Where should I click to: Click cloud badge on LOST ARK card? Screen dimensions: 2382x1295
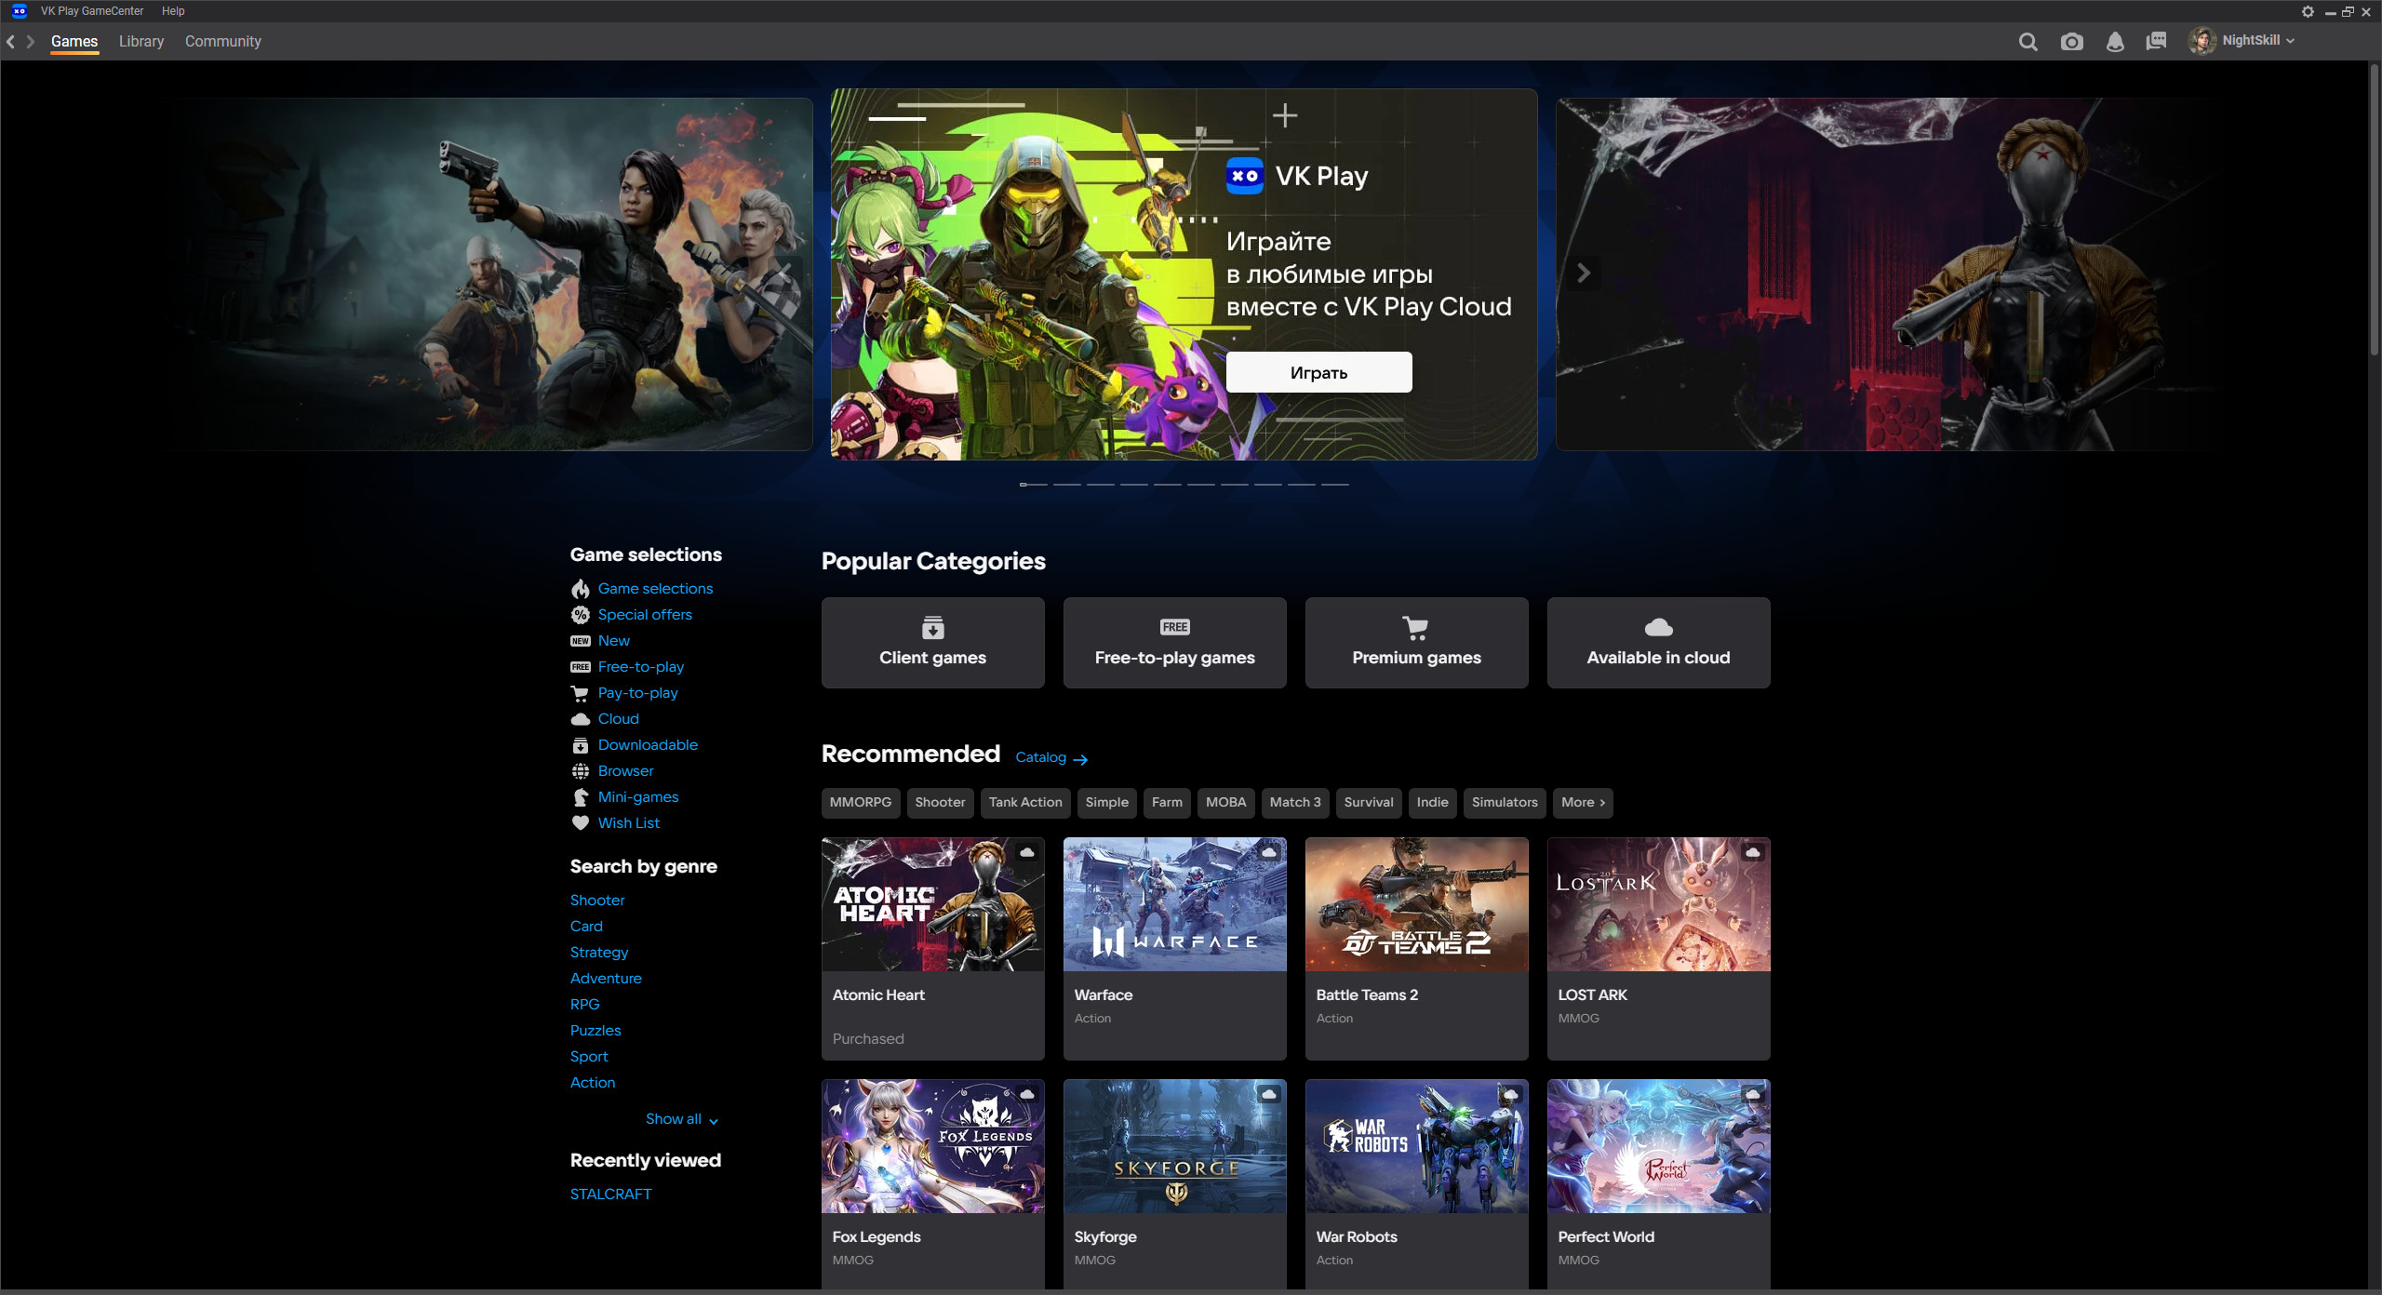[x=1753, y=852]
